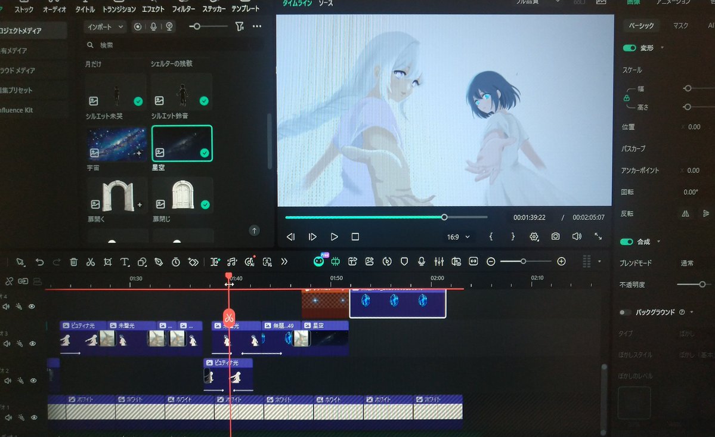715x437 pixels.
Task: Open the preview volume speaker icon
Action: pos(577,237)
